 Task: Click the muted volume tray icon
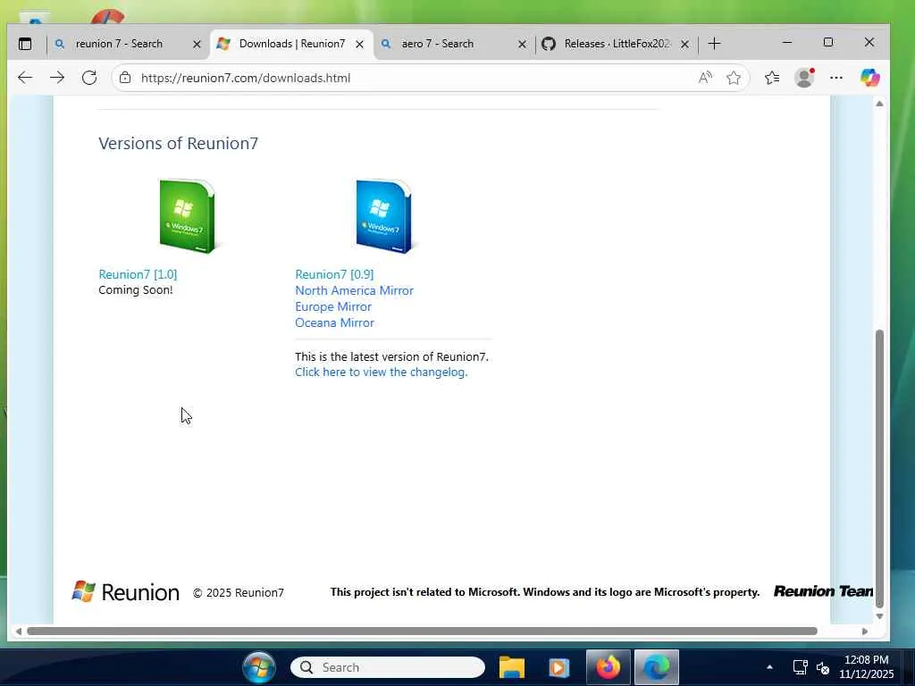pyautogui.click(x=823, y=668)
